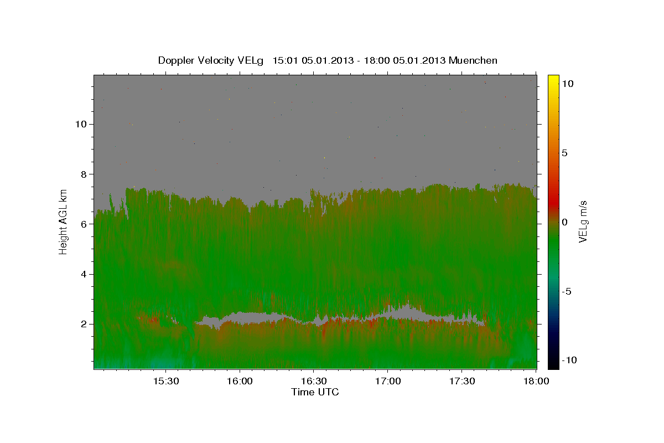Click the '18:00' time tick label
The height and width of the screenshot is (443, 664).
click(535, 382)
